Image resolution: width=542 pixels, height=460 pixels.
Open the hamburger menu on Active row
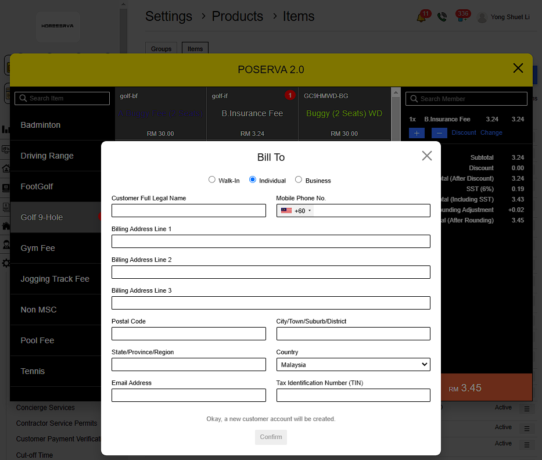(527, 409)
